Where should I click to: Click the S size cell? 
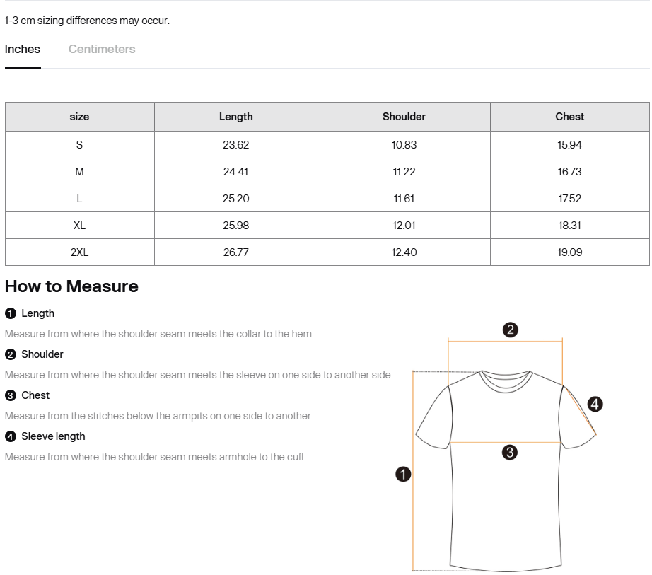(79, 145)
